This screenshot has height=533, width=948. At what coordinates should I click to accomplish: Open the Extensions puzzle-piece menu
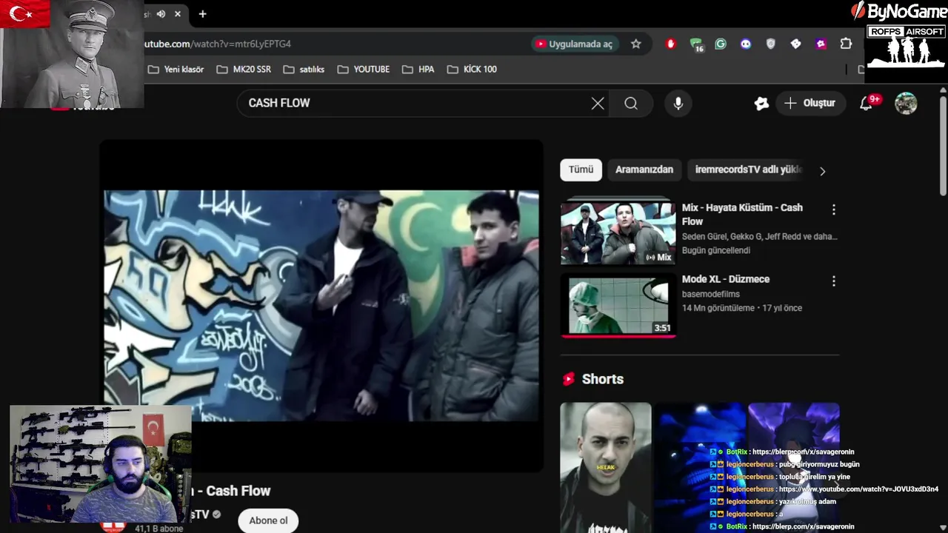(x=846, y=44)
